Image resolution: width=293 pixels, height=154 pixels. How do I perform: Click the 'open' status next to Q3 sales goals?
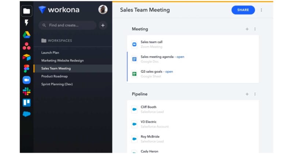[169, 71]
